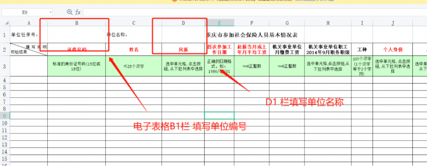Screen dimensions: 427x166
Task: Select row 3 header
Action: tap(5, 66)
